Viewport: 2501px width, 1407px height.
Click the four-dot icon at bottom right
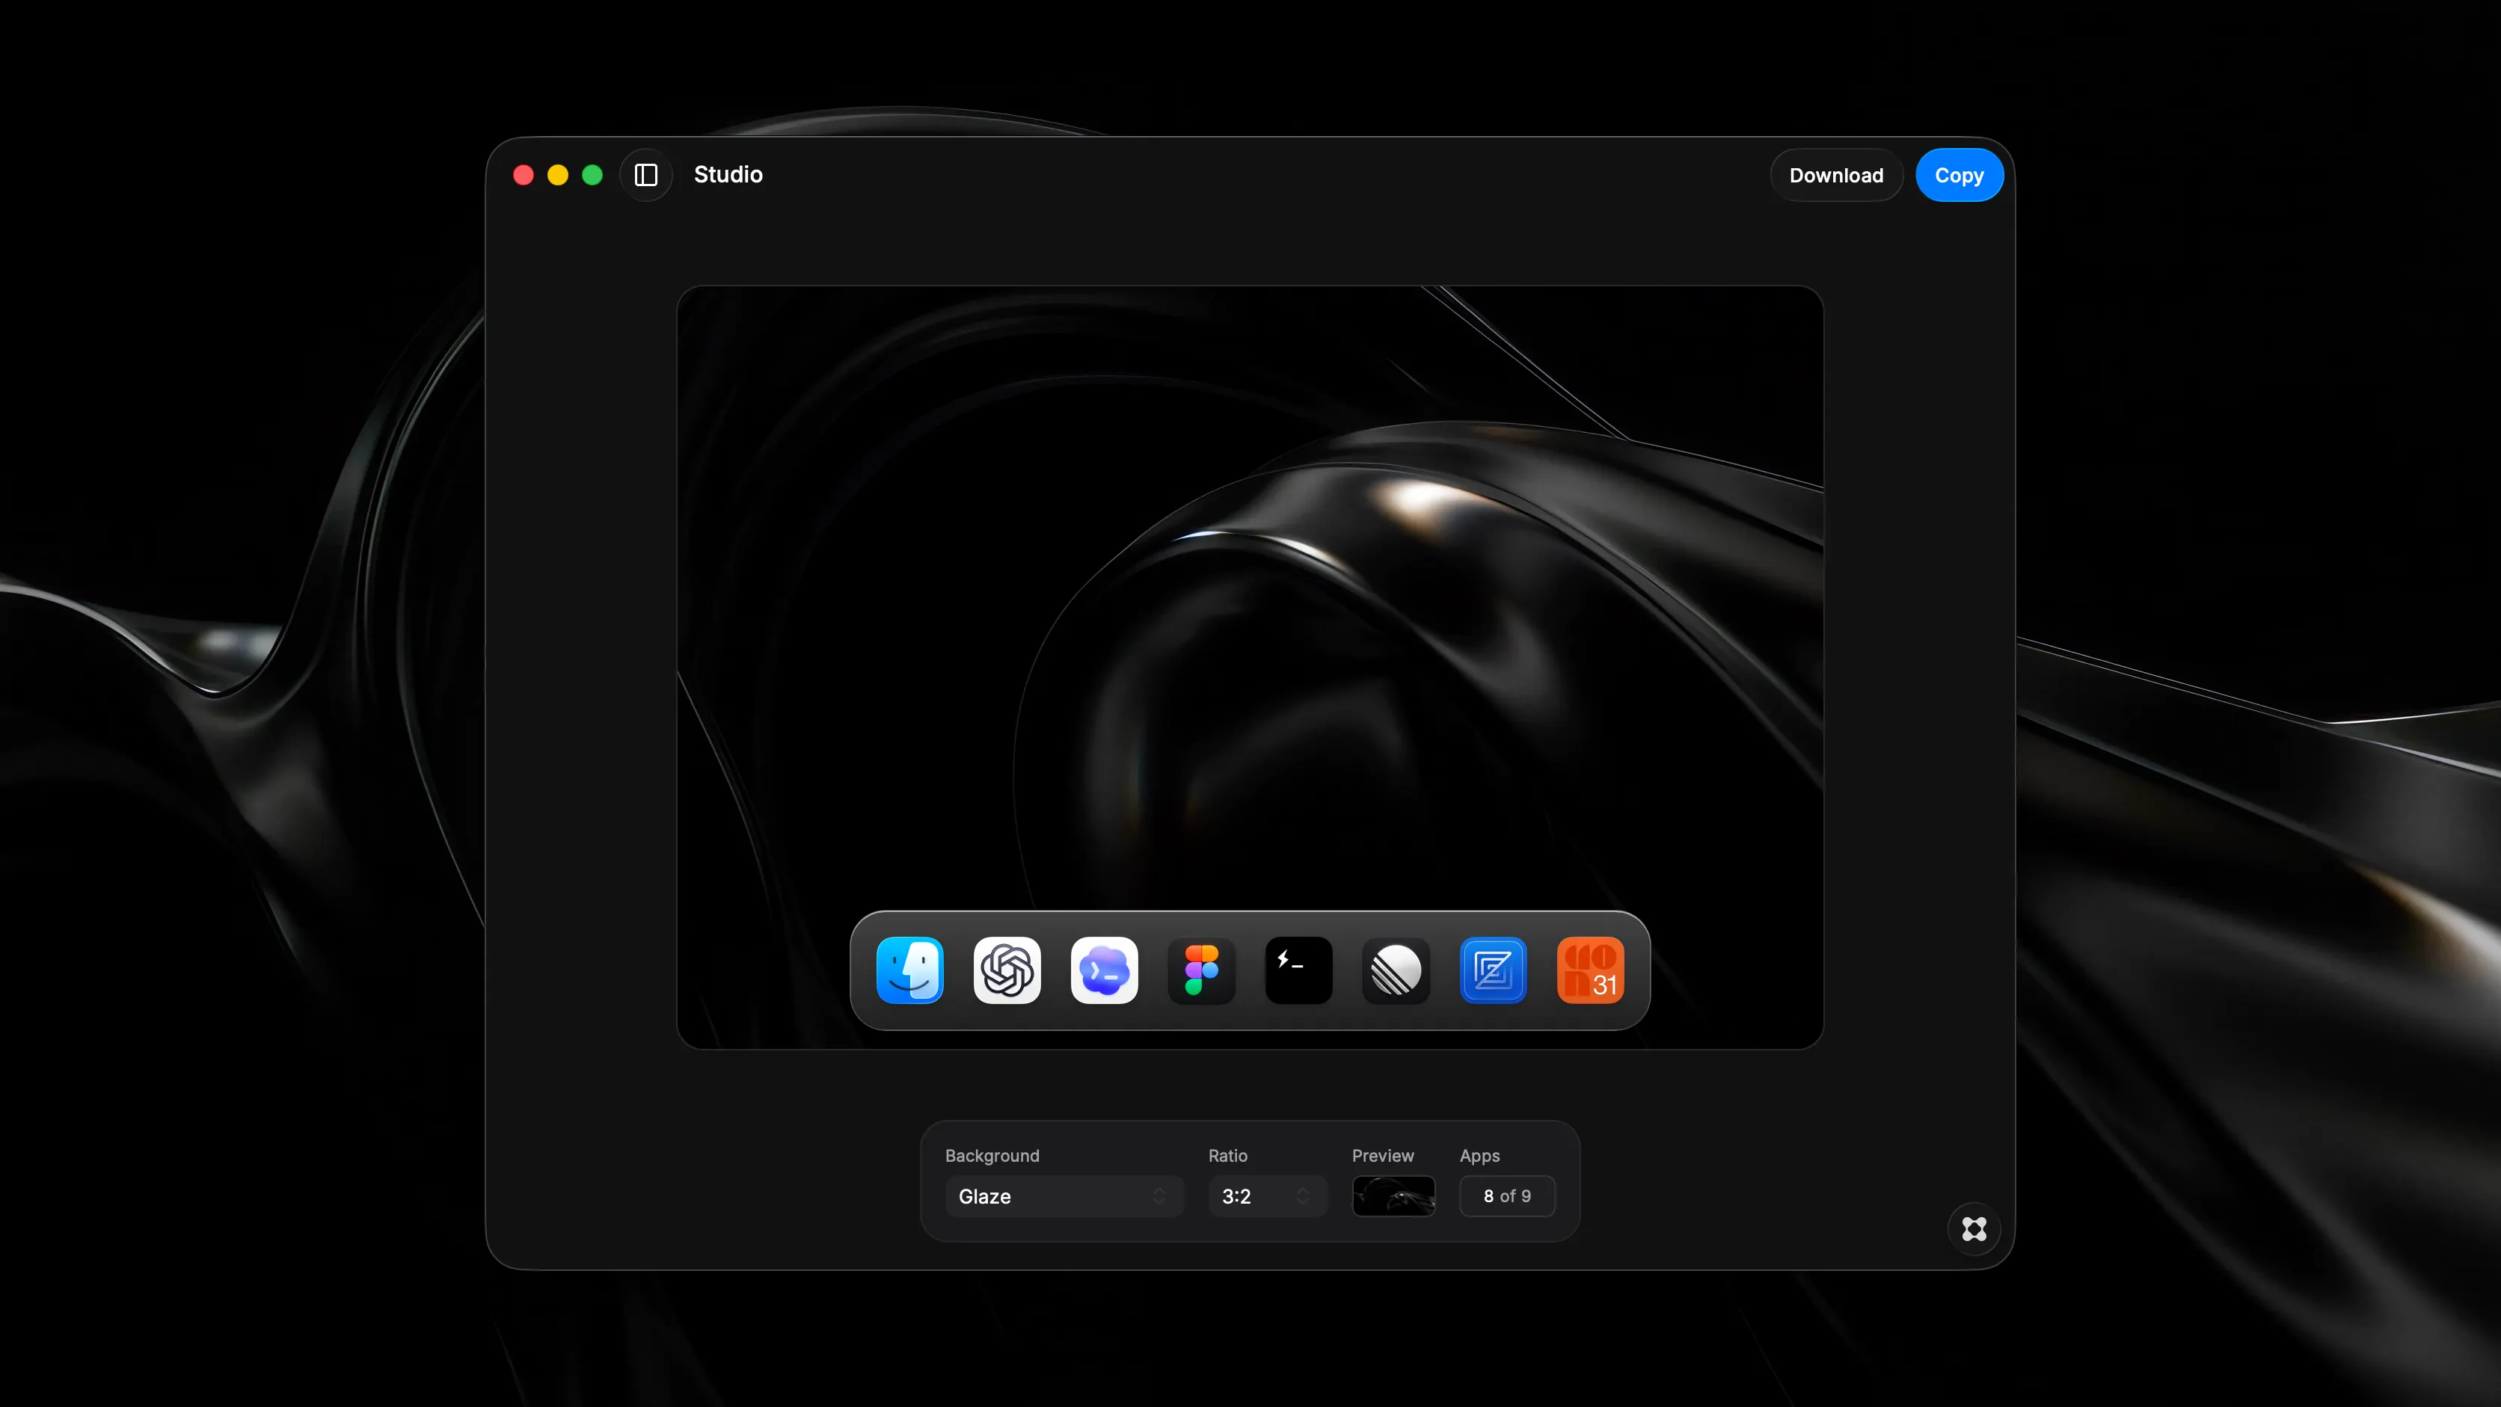pos(1974,1228)
